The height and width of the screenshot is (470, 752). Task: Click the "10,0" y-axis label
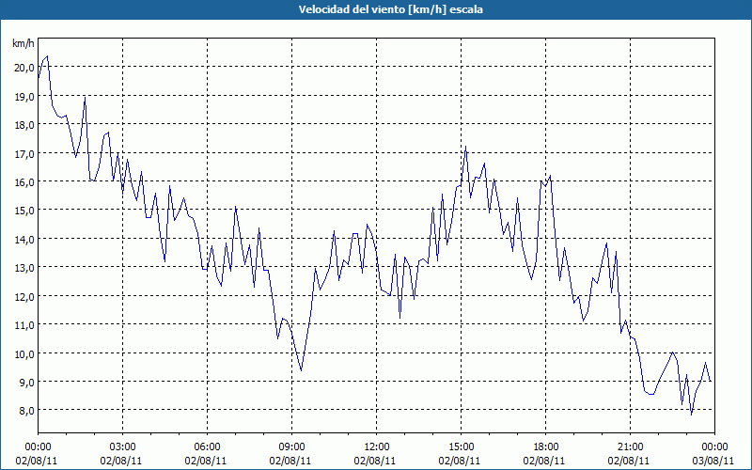click(x=24, y=353)
